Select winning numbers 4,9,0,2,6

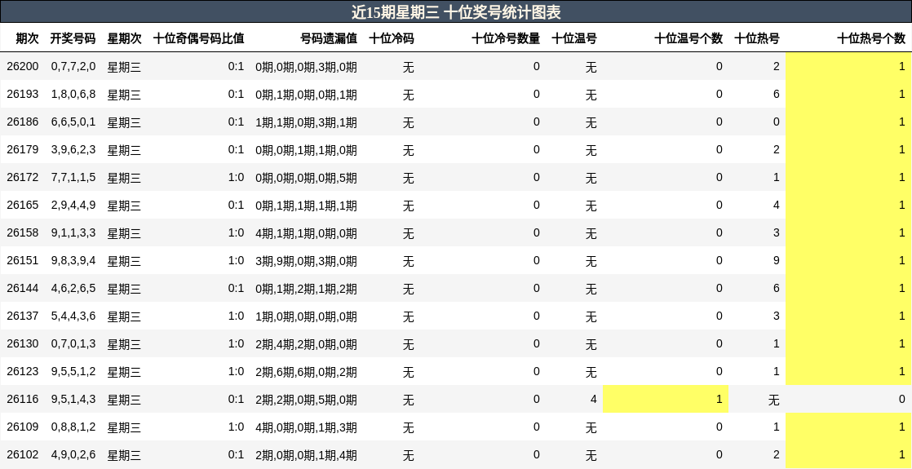pos(73,454)
